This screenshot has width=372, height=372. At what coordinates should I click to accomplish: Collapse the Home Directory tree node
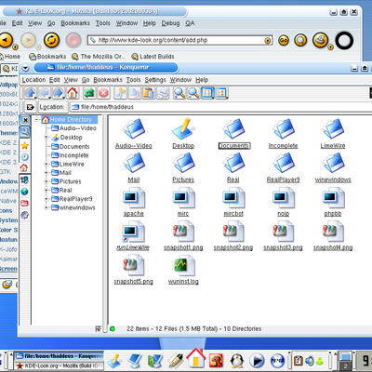click(37, 119)
